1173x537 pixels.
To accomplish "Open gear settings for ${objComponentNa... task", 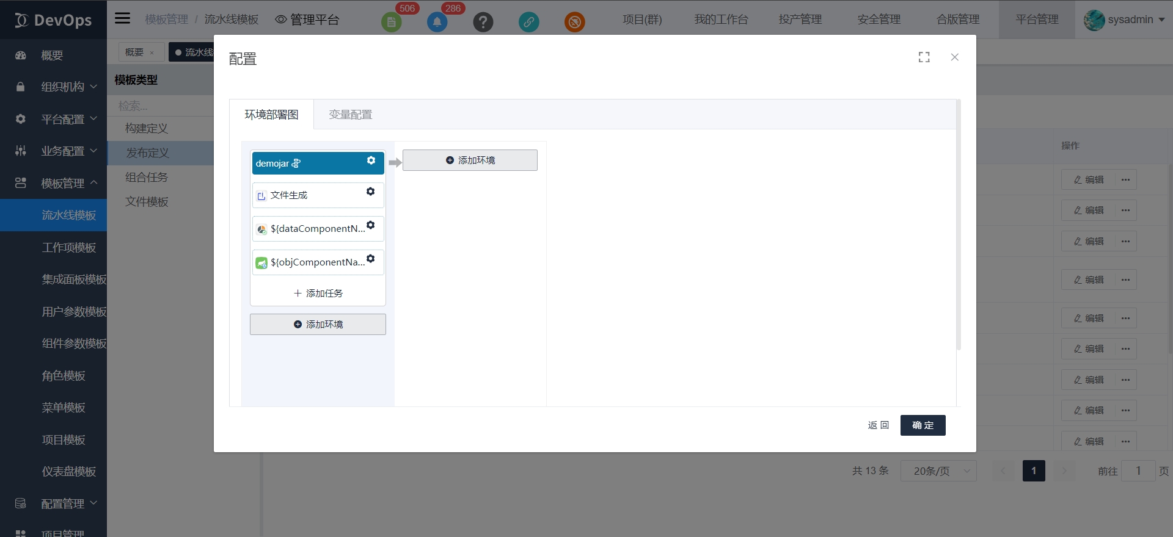I will coord(370,259).
